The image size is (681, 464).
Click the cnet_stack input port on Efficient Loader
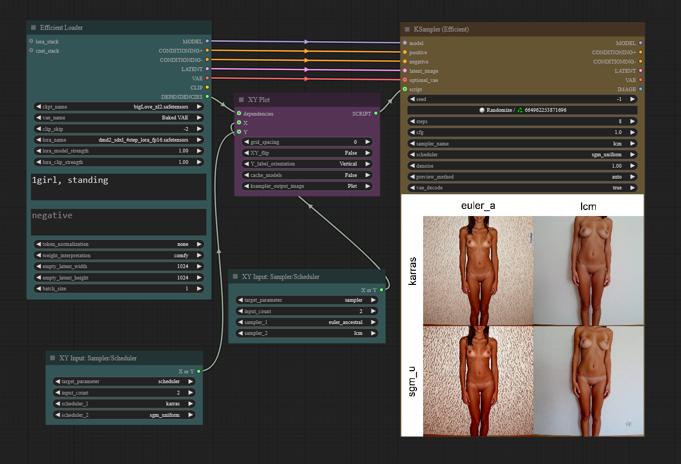pos(31,50)
